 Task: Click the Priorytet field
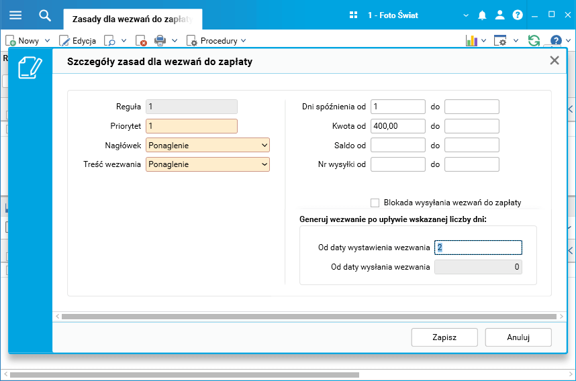pyautogui.click(x=191, y=126)
